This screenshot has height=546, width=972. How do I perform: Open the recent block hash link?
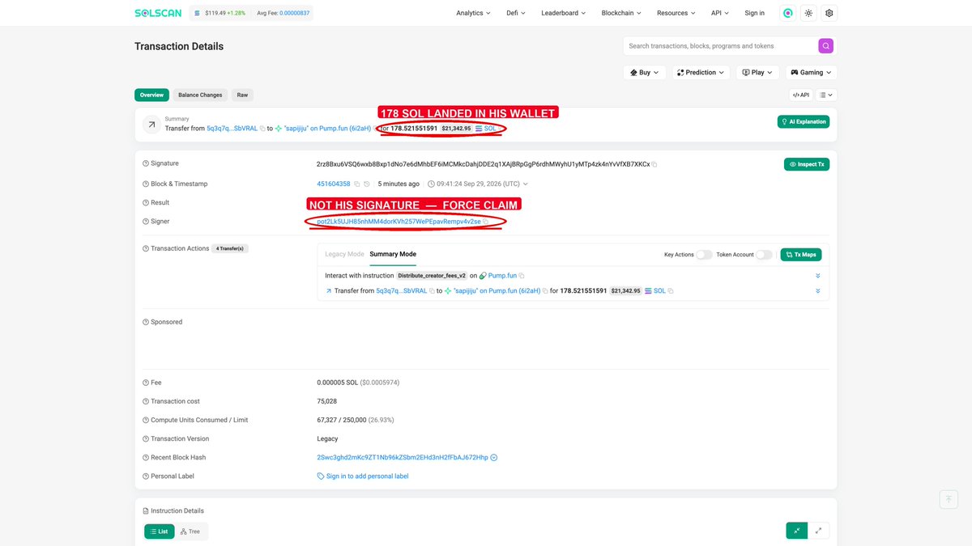click(403, 457)
